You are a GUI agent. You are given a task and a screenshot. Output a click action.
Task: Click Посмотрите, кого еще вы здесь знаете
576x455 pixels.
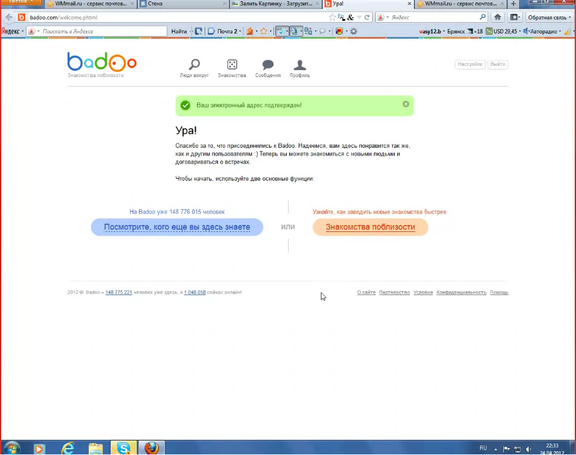(x=177, y=227)
